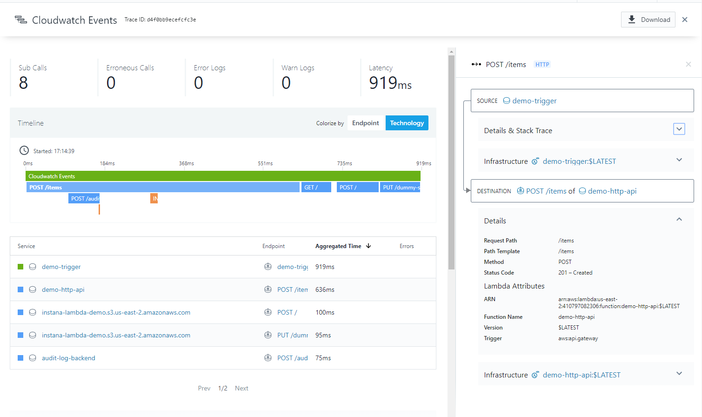
Task: Click the Latency 919ms value
Action: pyautogui.click(x=390, y=83)
